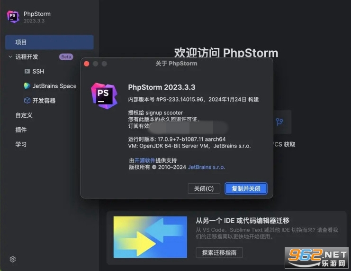Open the 自定义 section
351x271 pixels.
tap(24, 115)
